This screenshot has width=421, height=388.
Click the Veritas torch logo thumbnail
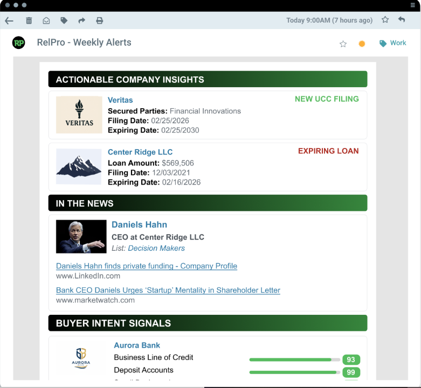pyautogui.click(x=79, y=115)
